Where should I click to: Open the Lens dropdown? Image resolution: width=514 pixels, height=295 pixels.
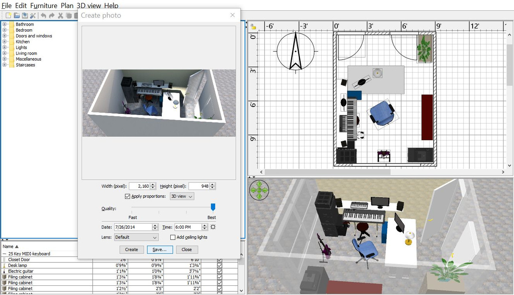[137, 237]
